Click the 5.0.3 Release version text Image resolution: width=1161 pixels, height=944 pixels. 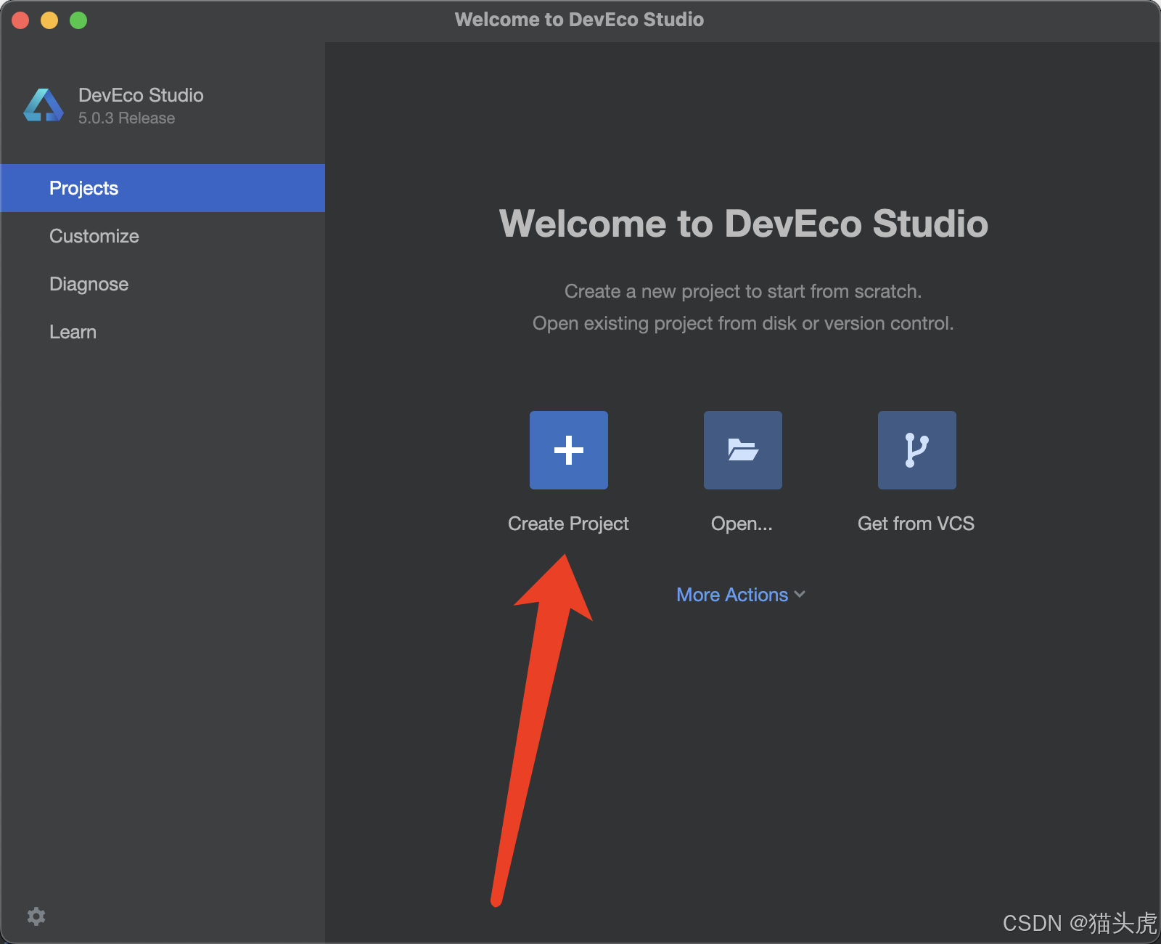click(126, 118)
